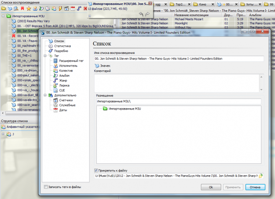Screen dimensions: 275x199
Task: Open Подробно page in the dialog tree
Action: point(61,51)
